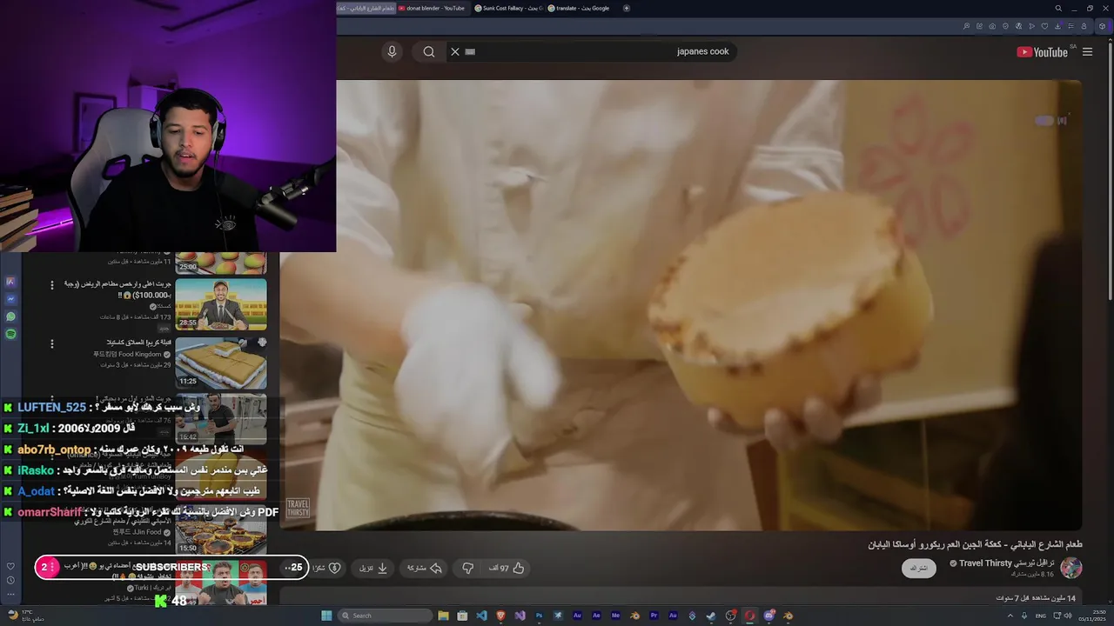The height and width of the screenshot is (626, 1114).
Task: Open the YouTube home logo
Action: pyautogui.click(x=1043, y=52)
